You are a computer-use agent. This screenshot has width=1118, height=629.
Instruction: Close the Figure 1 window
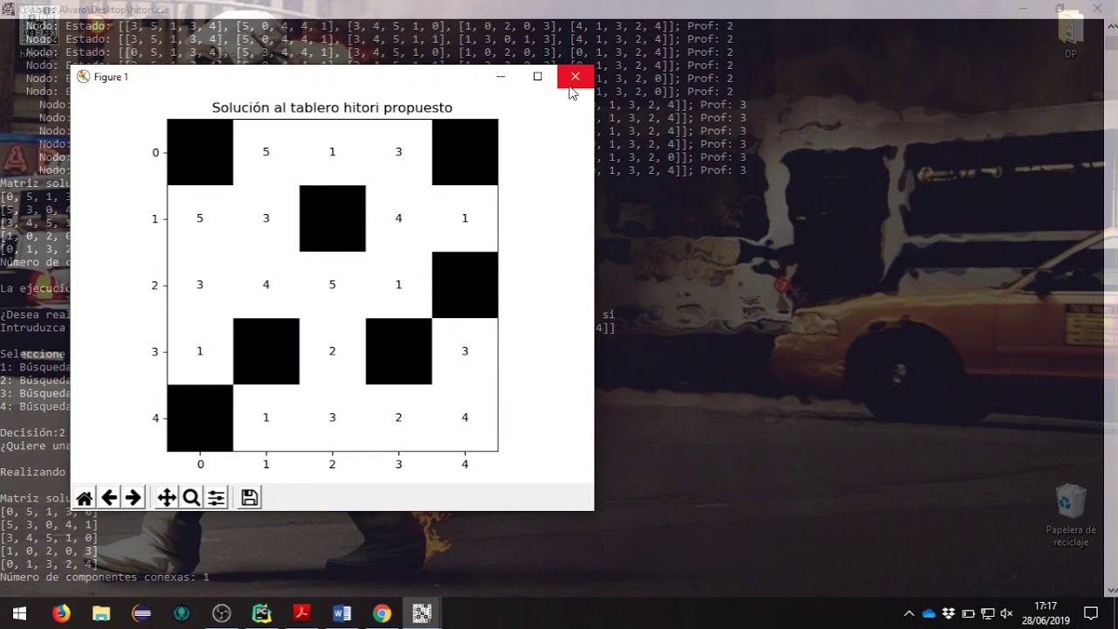[575, 77]
